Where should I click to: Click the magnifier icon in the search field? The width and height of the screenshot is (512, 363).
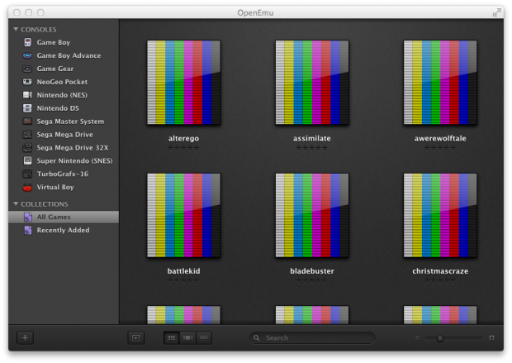click(x=257, y=338)
